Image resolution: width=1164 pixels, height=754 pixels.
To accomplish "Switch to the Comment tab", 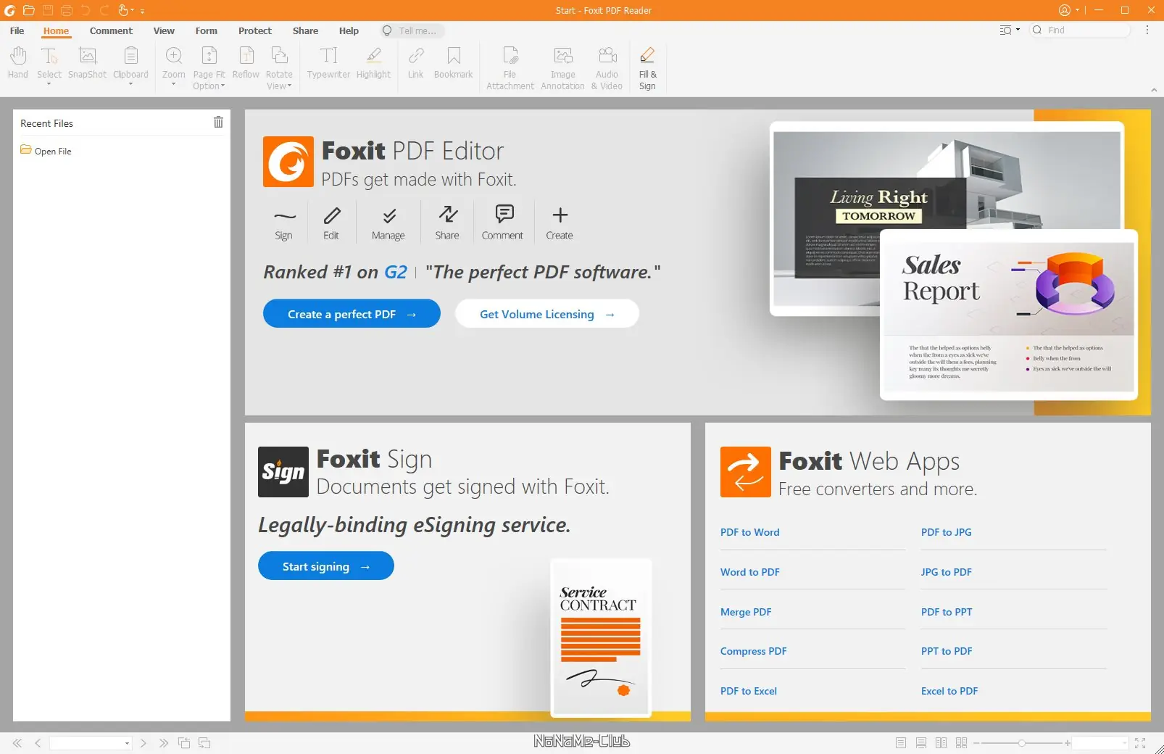I will [x=111, y=30].
